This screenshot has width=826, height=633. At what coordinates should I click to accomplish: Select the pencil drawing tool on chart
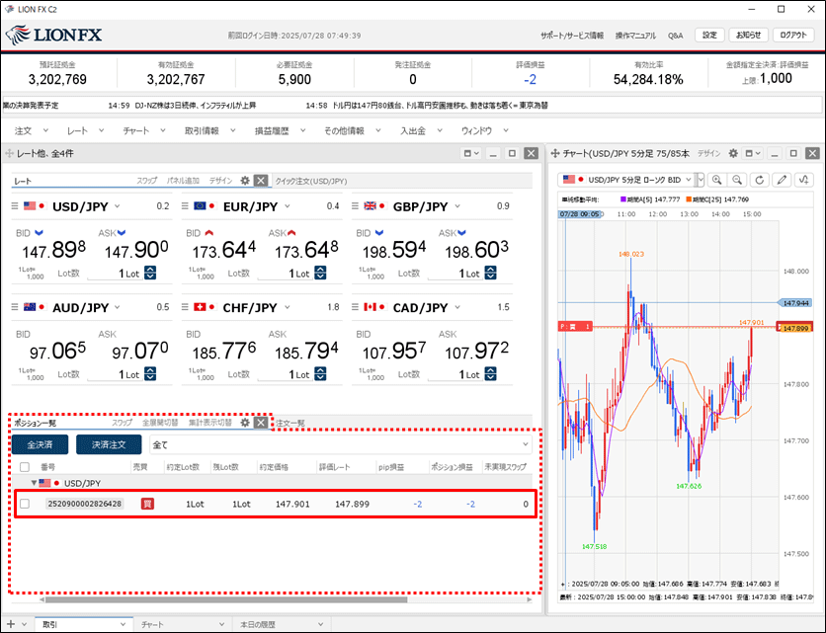coord(783,180)
